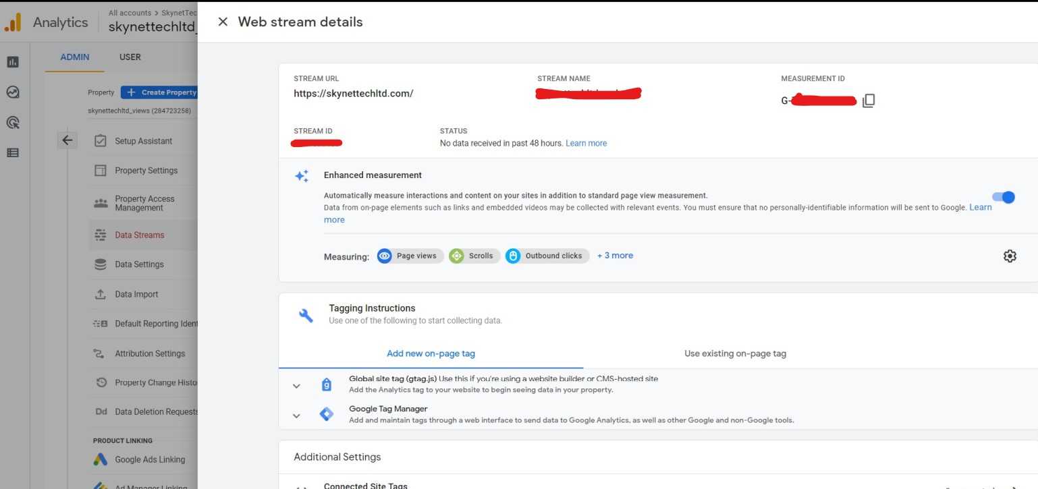This screenshot has width=1038, height=489.
Task: Switch to the USER tab
Action: [x=130, y=57]
